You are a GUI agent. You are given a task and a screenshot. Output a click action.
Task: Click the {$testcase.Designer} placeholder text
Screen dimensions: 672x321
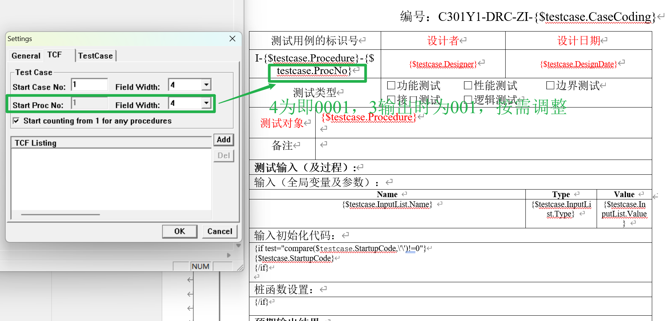click(x=443, y=64)
